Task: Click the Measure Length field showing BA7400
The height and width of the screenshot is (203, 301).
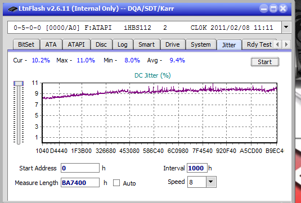Action: (80, 183)
